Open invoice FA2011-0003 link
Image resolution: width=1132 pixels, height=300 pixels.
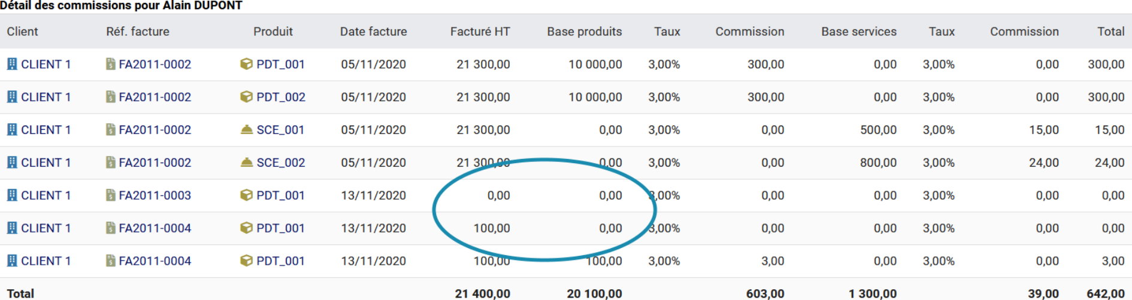(155, 195)
